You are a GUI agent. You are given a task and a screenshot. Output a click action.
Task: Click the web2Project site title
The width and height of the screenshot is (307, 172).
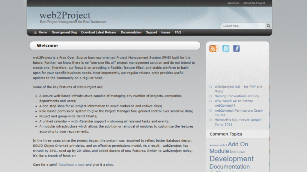[x=65, y=15]
